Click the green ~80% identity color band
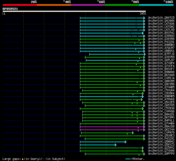Image resolution: width=176 pixels, height=161 pixels. point(122,5)
